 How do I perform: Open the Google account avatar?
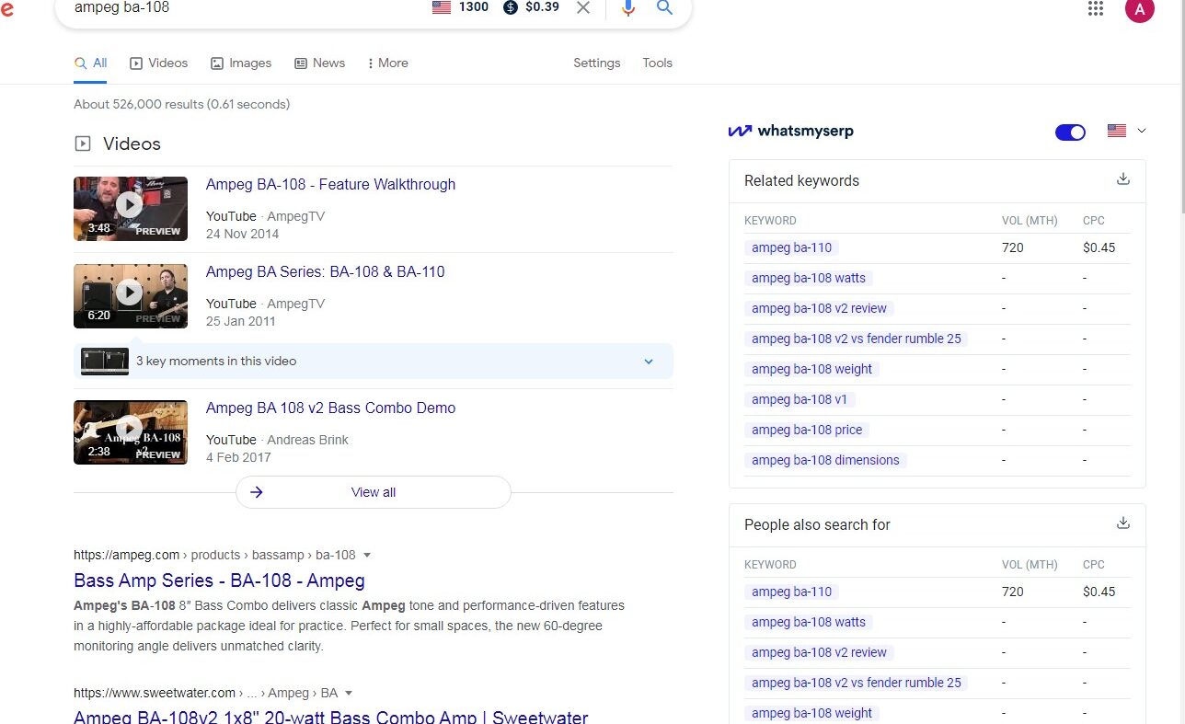[1139, 9]
